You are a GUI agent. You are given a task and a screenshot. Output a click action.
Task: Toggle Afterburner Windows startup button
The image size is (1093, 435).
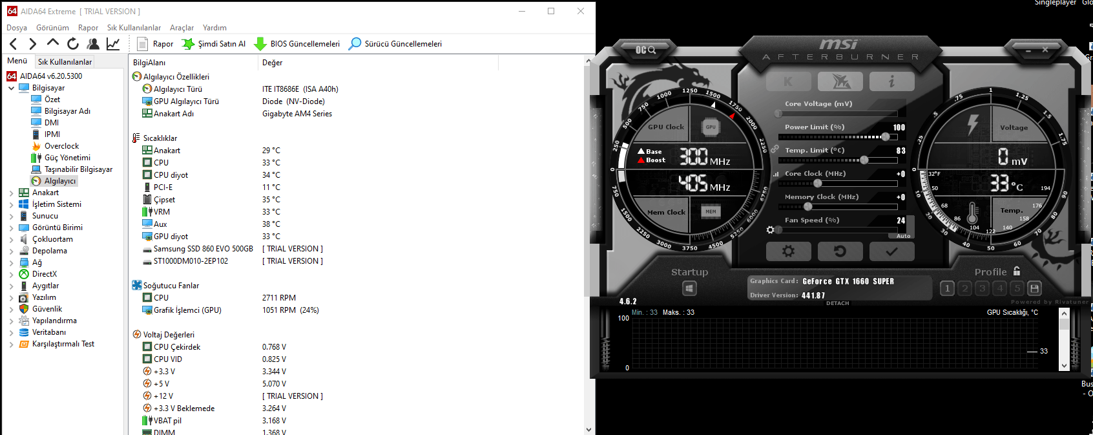tap(689, 288)
